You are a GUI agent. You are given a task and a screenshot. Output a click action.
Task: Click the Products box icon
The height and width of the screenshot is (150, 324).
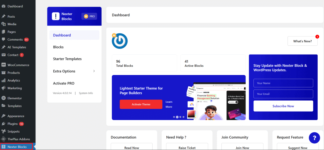3,72
